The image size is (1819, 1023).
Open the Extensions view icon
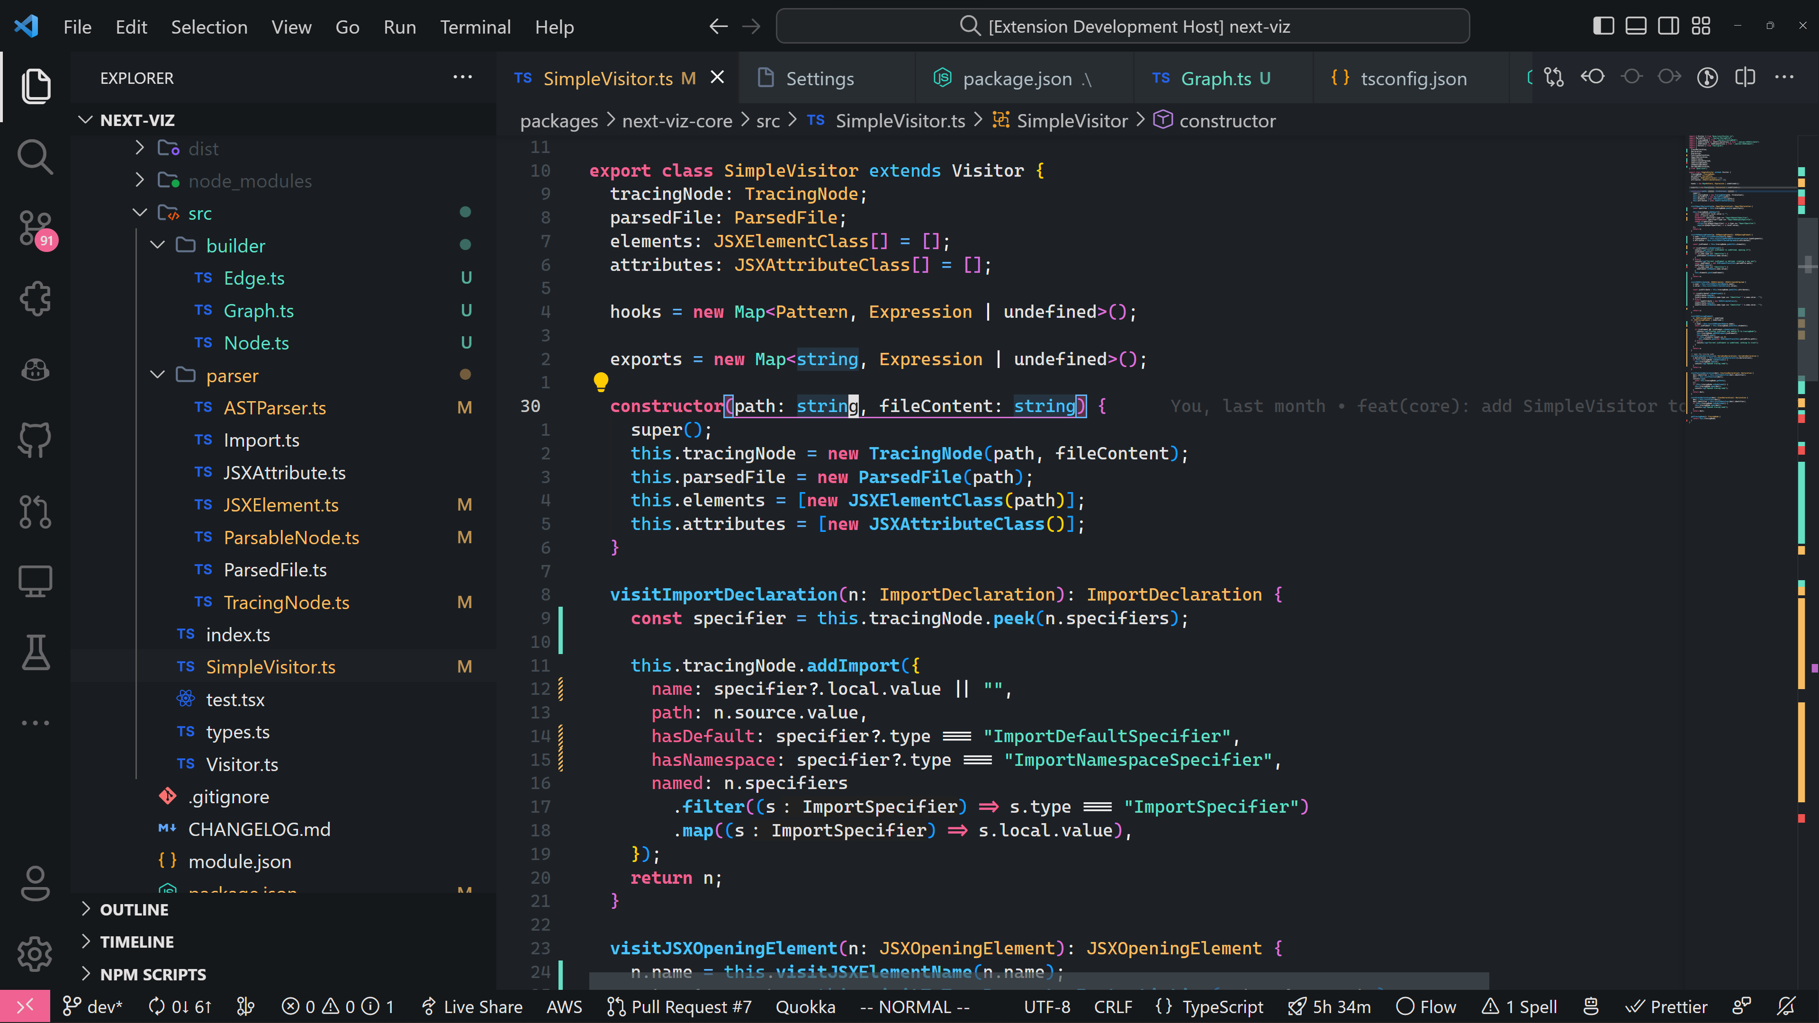[x=35, y=299]
